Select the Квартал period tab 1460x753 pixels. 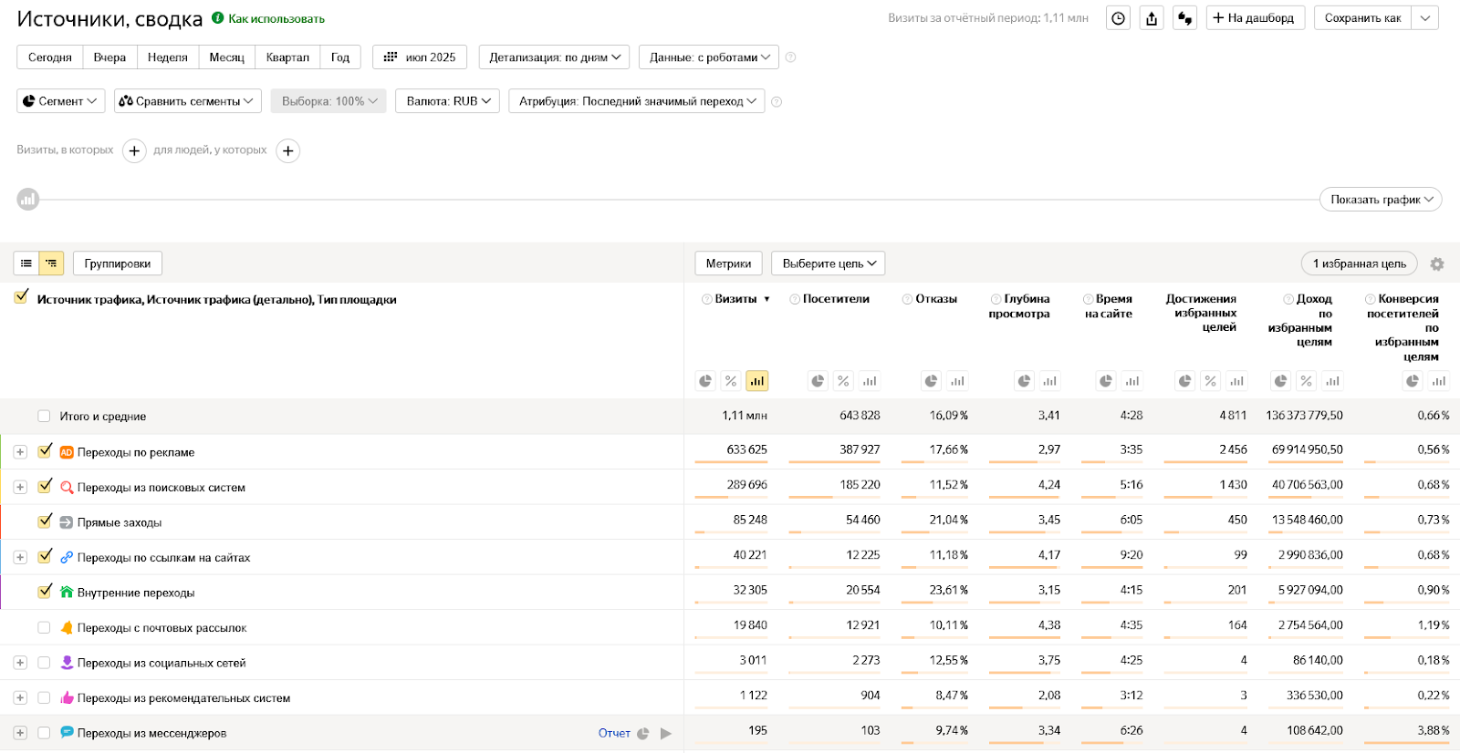(287, 57)
